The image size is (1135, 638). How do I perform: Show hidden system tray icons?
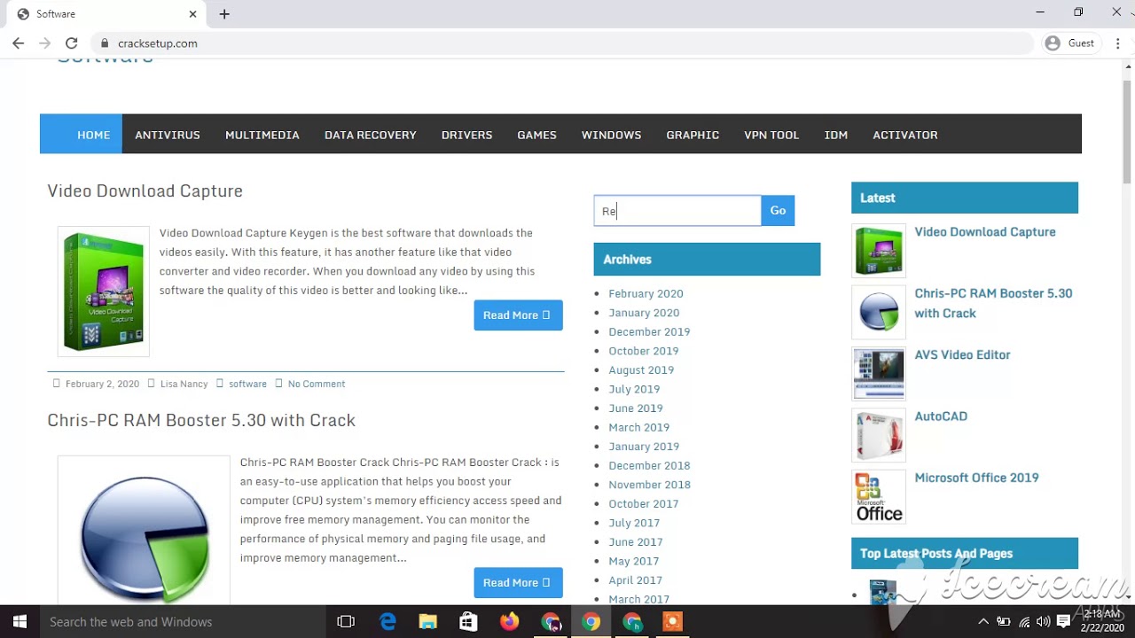tap(983, 622)
